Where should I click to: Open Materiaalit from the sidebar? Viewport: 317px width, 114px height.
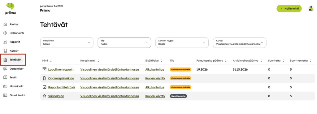pyautogui.click(x=16, y=86)
